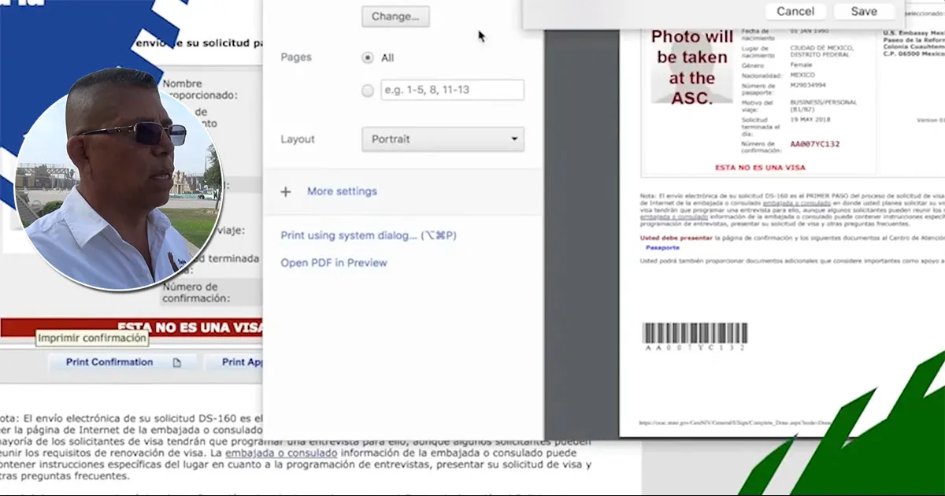Click the Save button in print dialog
Image resolution: width=945 pixels, height=496 pixels.
pos(864,11)
